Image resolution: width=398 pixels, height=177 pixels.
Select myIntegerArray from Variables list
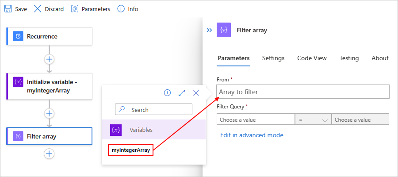click(131, 150)
